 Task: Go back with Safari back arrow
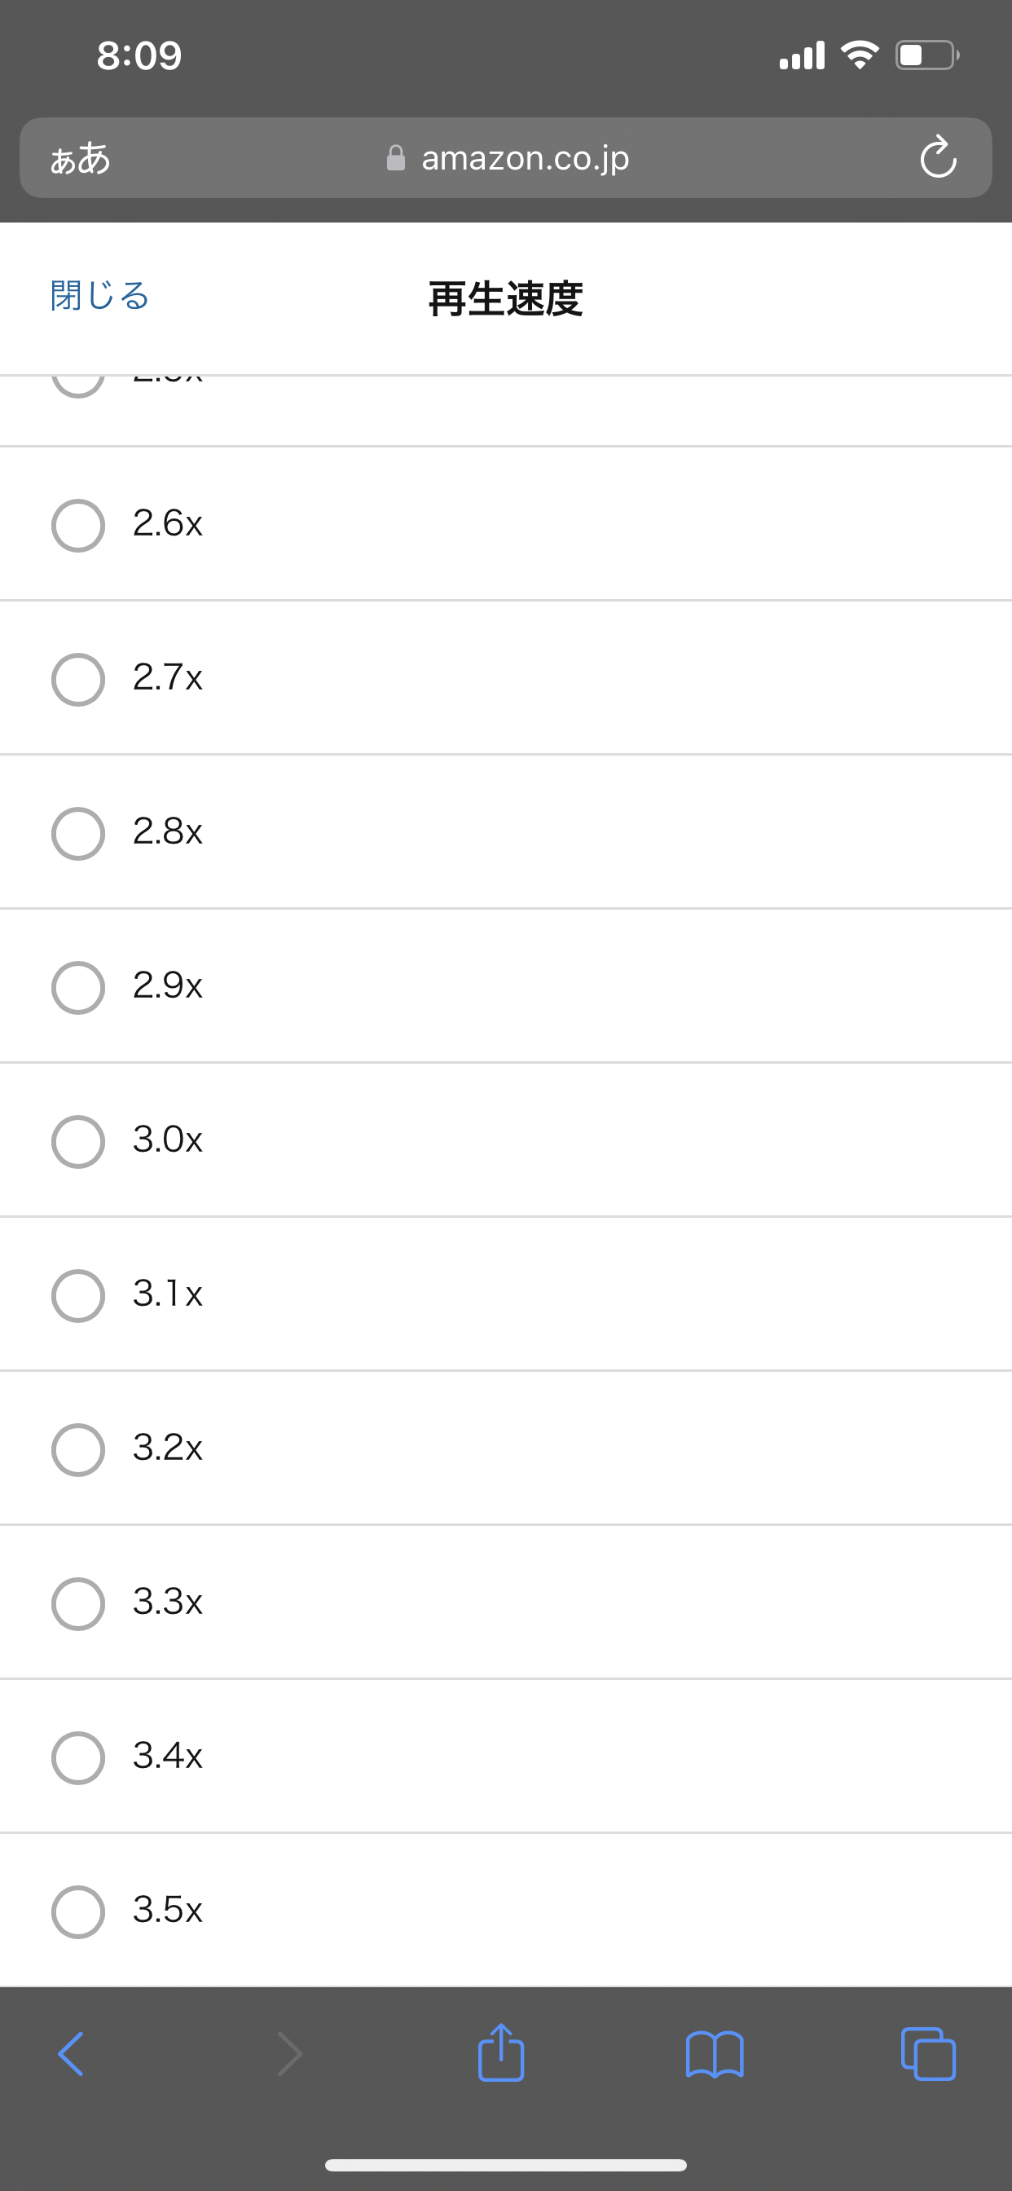[72, 2054]
